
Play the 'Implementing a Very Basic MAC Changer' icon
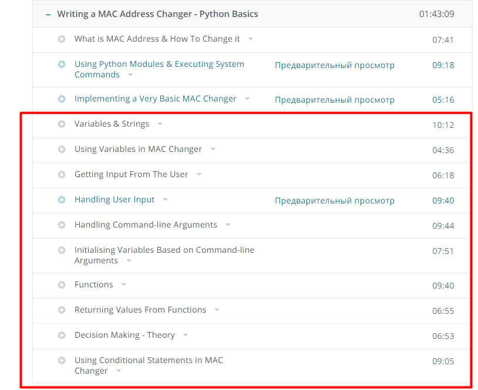(62, 99)
